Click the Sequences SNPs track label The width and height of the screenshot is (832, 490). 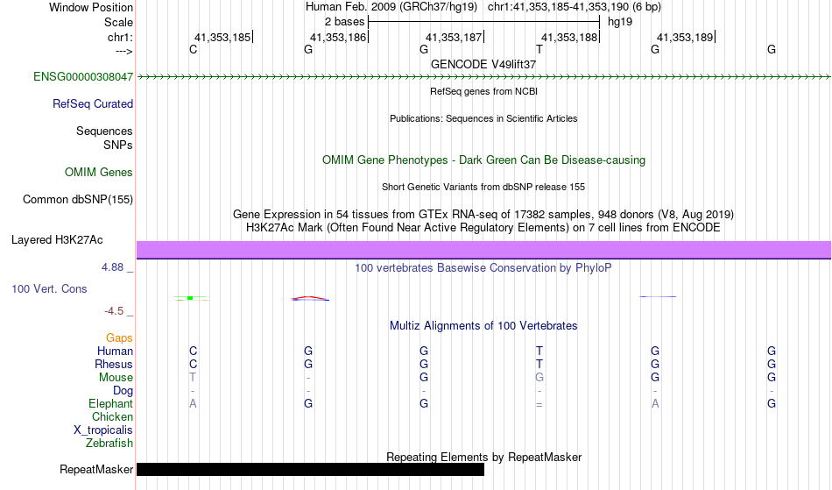click(104, 138)
